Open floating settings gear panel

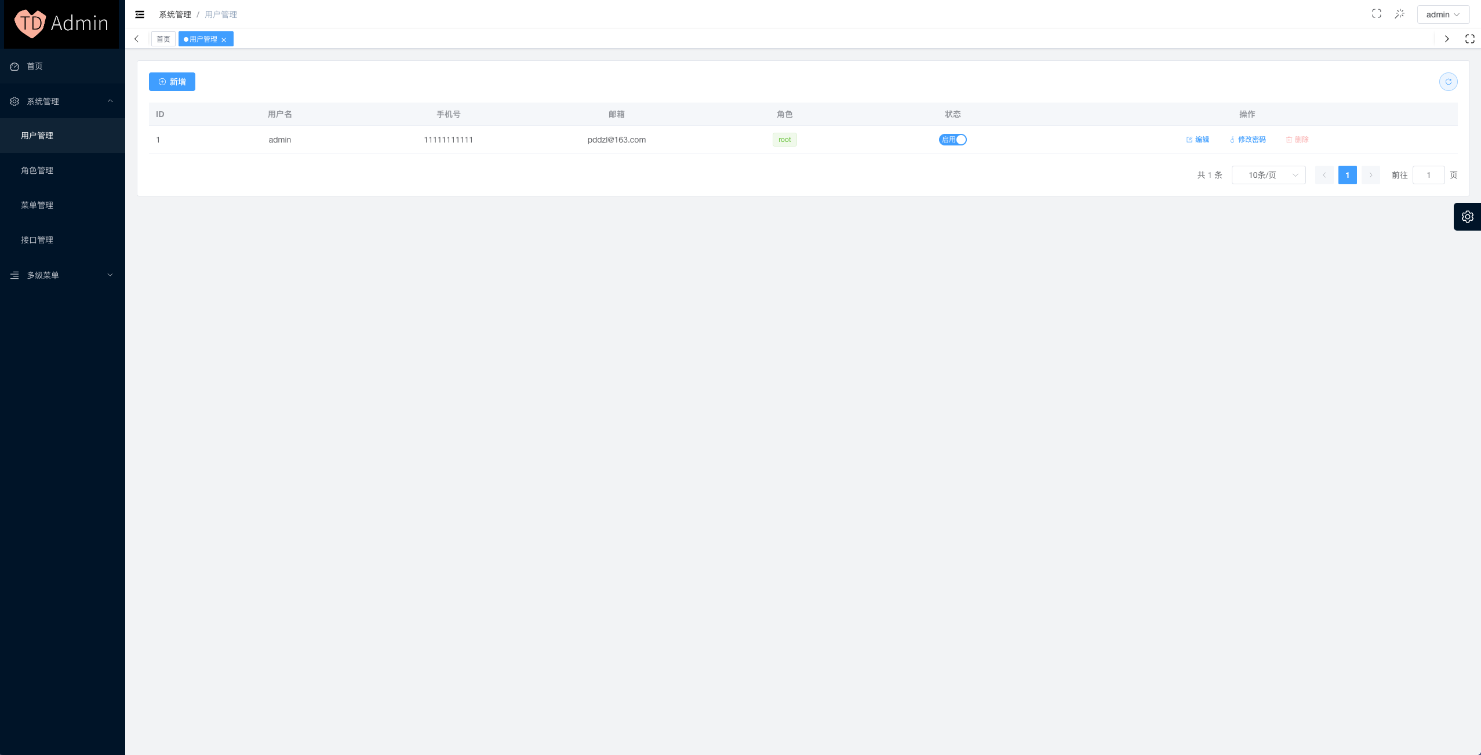pyautogui.click(x=1467, y=217)
